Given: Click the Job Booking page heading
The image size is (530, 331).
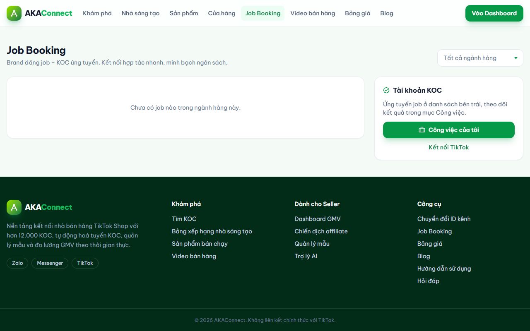Looking at the screenshot, I should pos(36,50).
